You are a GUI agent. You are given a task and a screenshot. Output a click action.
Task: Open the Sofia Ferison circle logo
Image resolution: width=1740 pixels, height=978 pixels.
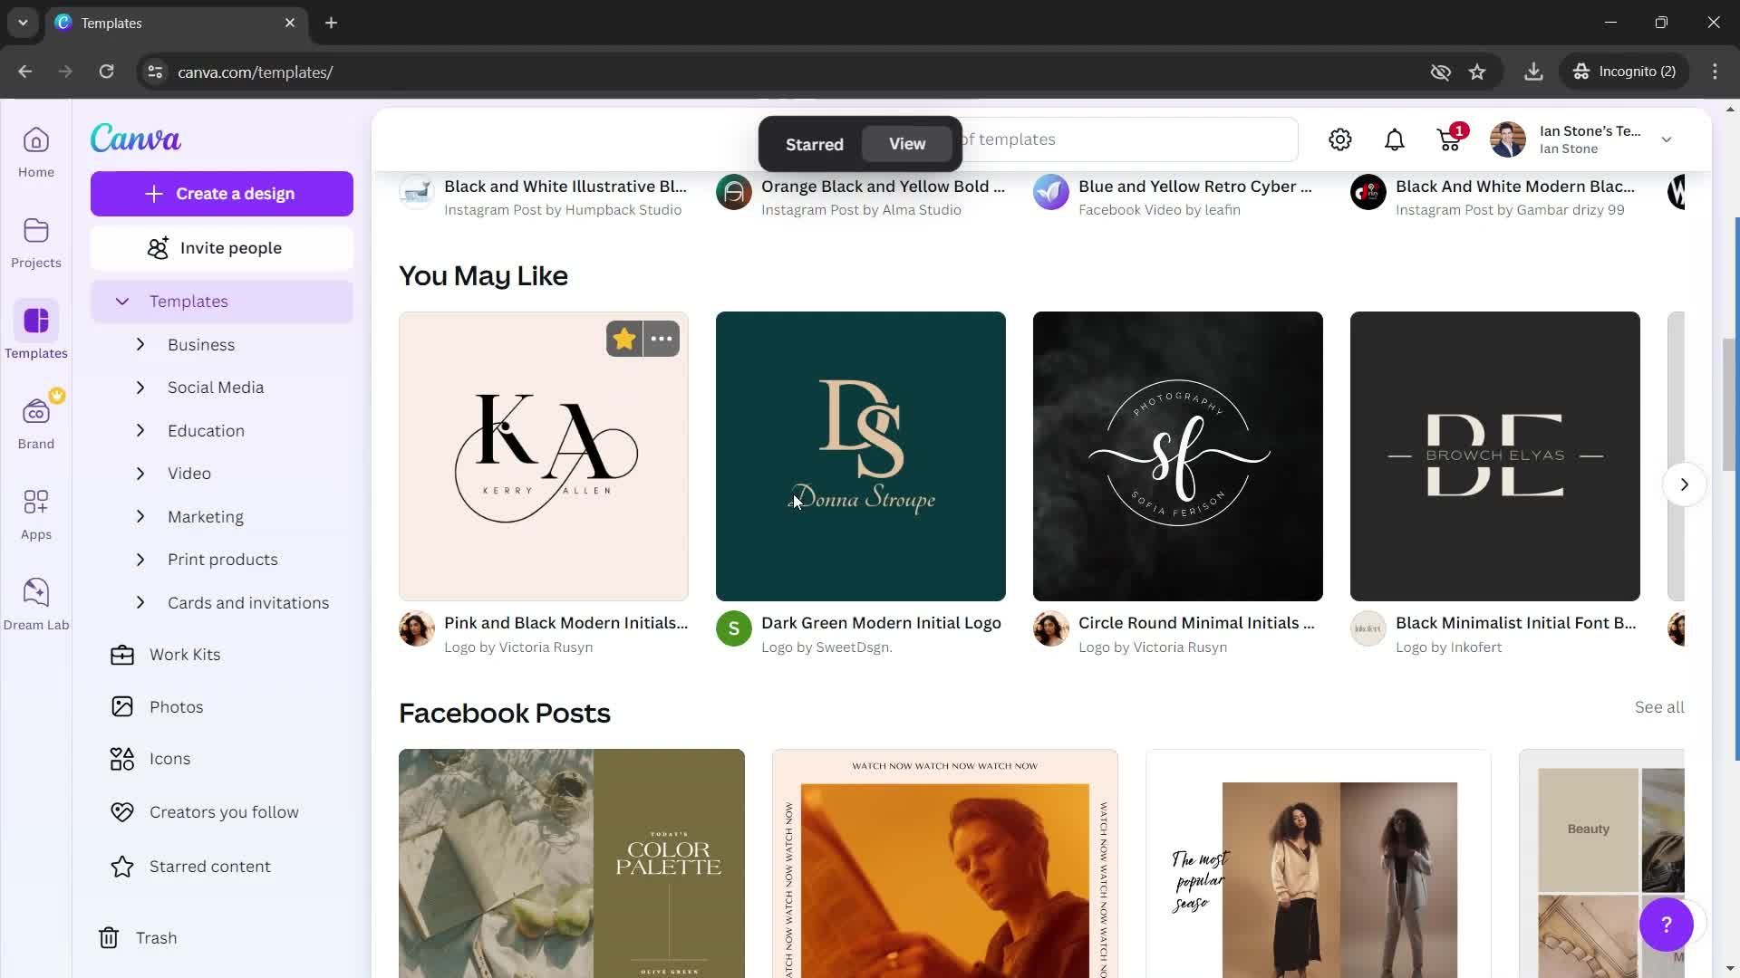tap(1178, 456)
